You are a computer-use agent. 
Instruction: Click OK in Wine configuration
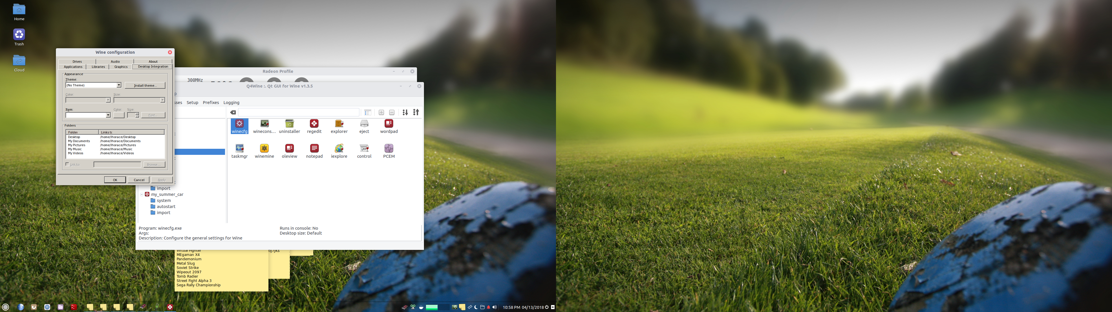tap(115, 180)
